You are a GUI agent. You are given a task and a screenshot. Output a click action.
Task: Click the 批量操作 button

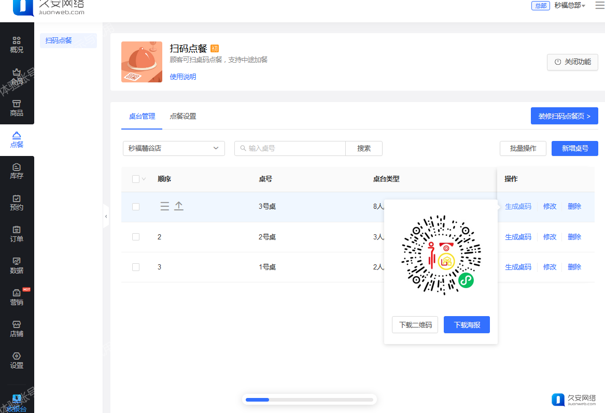point(523,149)
